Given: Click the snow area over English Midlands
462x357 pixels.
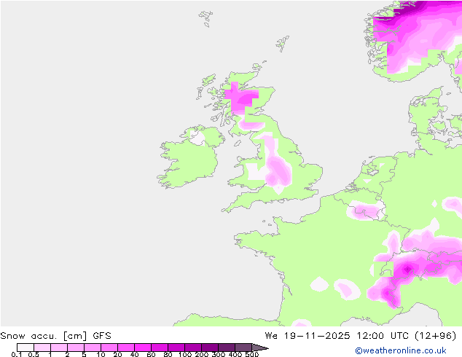Looking at the screenshot, I should click(278, 173).
